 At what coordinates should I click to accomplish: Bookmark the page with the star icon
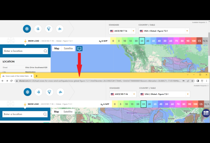[x=193, y=81]
